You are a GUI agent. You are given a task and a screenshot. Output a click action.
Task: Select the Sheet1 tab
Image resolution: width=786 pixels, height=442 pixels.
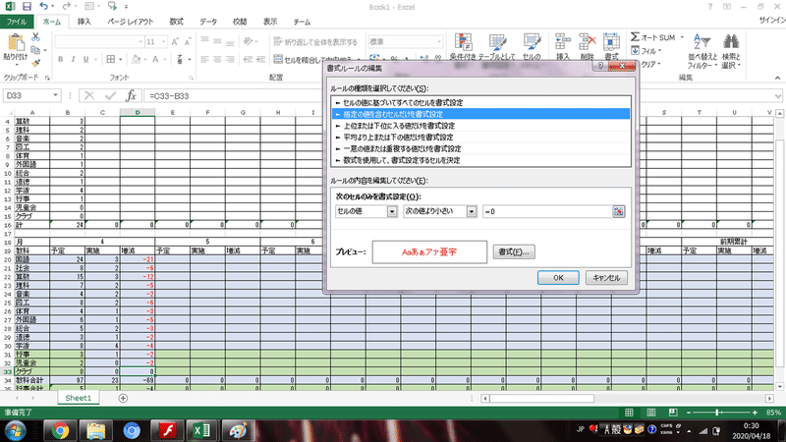[79, 398]
